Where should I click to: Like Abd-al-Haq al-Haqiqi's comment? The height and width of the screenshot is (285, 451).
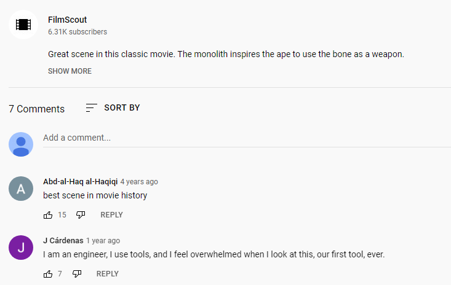click(x=48, y=215)
